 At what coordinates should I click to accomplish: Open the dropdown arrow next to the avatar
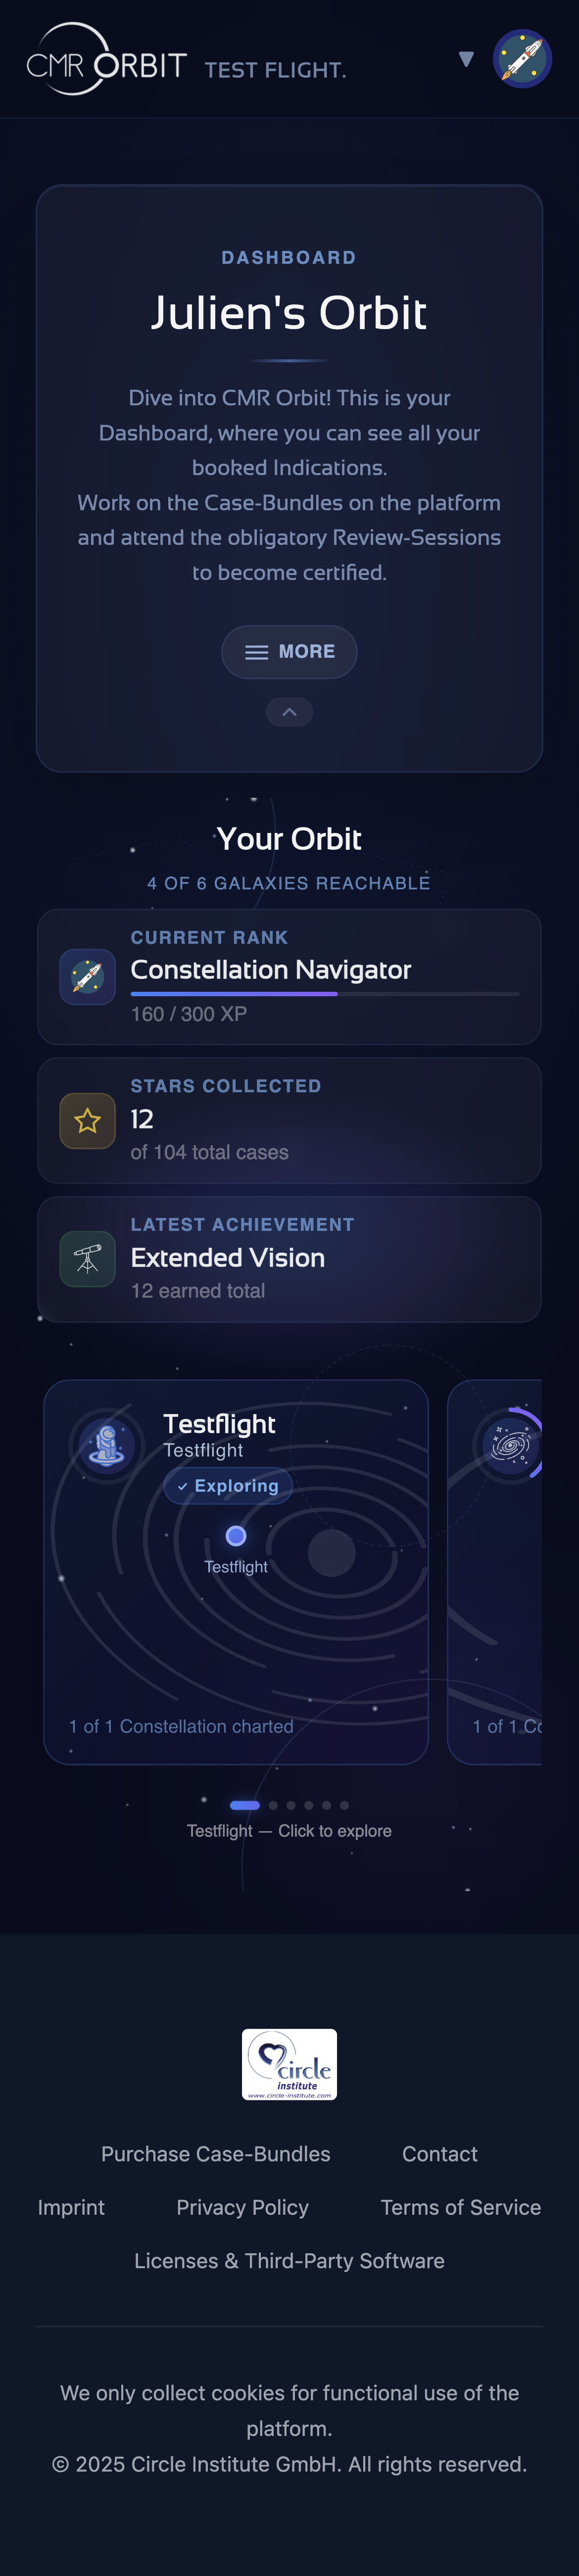point(466,59)
